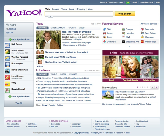The image size is (164, 136).
Task: Click the Yahoo! logo
Action: pos(24,13)
